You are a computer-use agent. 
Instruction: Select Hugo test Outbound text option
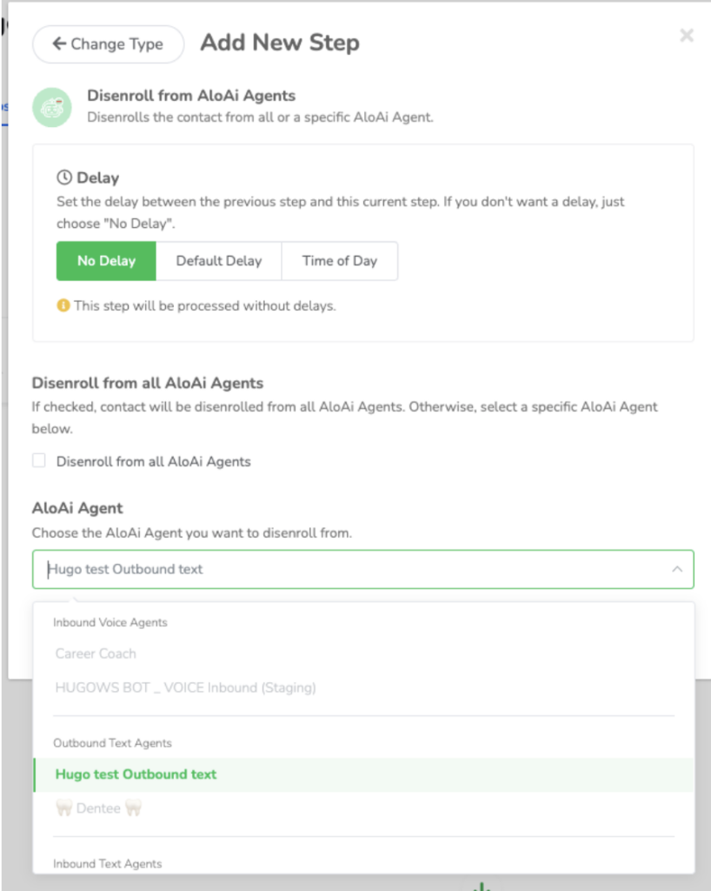[363, 774]
